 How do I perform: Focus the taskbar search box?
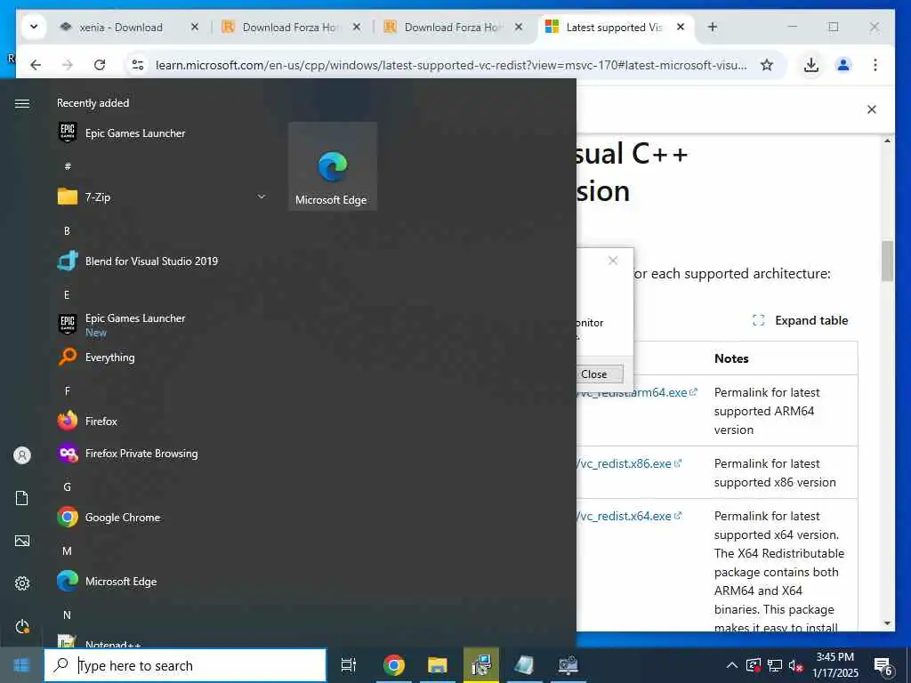(185, 665)
